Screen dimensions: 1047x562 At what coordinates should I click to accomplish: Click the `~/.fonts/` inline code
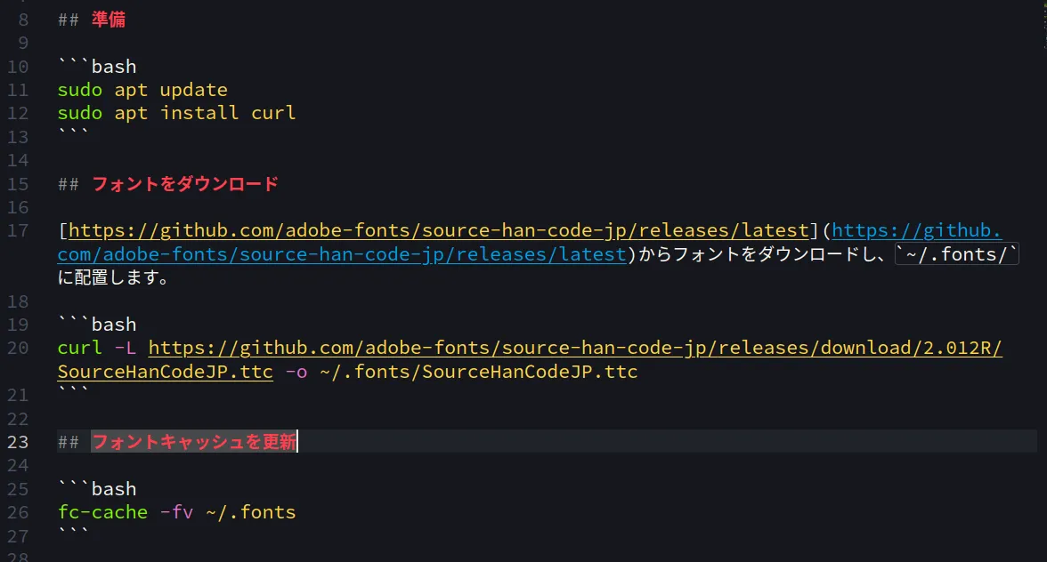[957, 254]
